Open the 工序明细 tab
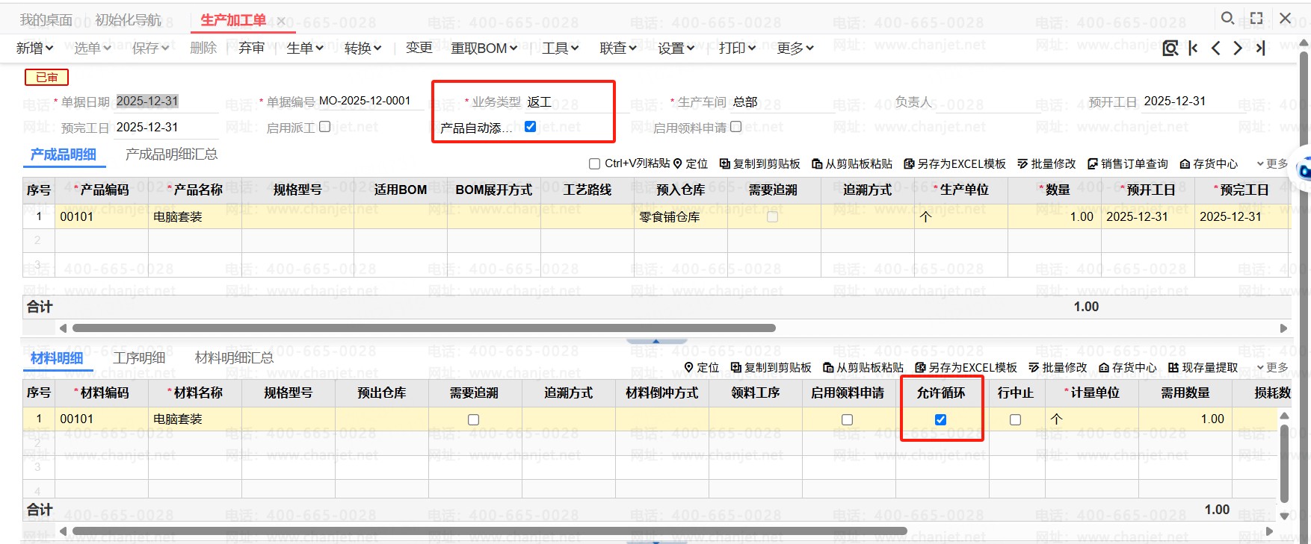This screenshot has width=1311, height=544. [x=140, y=358]
